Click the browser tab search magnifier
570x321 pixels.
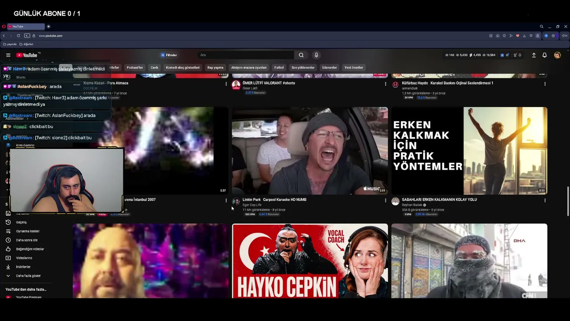click(541, 27)
